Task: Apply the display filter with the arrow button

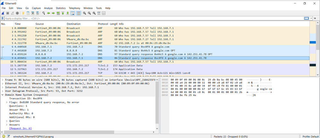Action: click(306, 18)
